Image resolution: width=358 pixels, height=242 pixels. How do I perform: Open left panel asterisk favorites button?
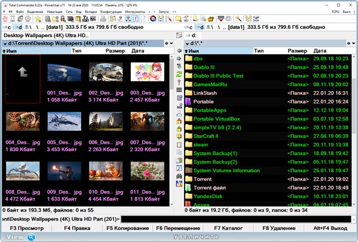click(x=167, y=44)
